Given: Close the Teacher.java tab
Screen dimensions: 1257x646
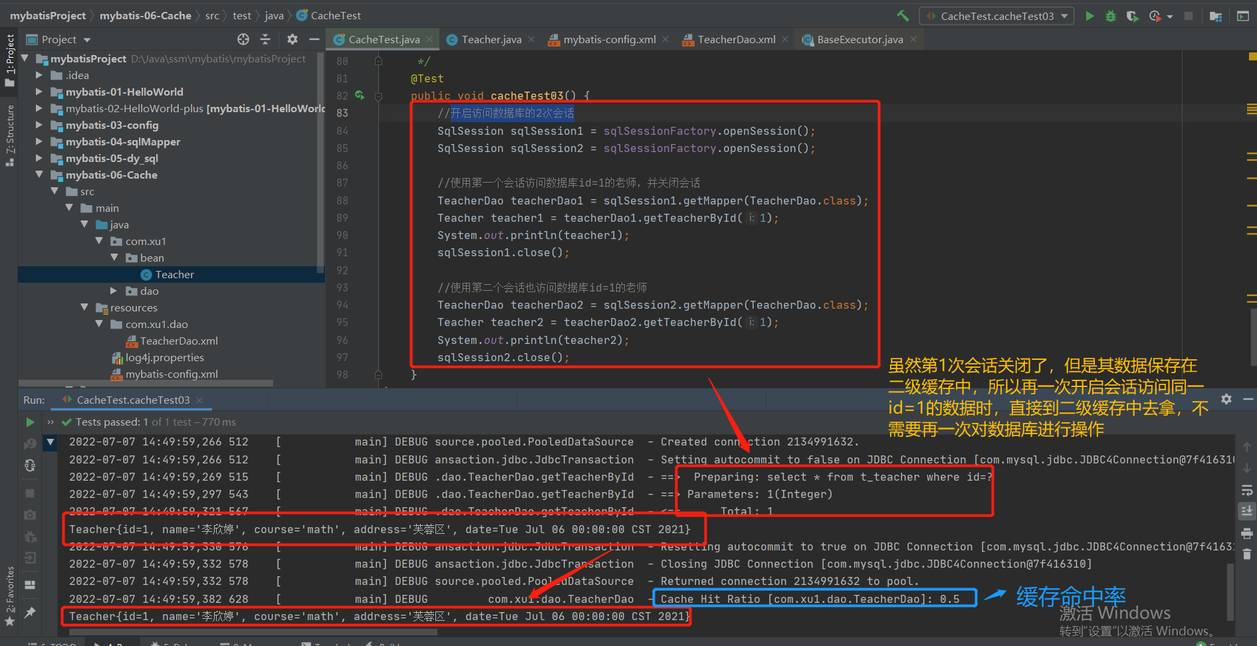Looking at the screenshot, I should (531, 40).
